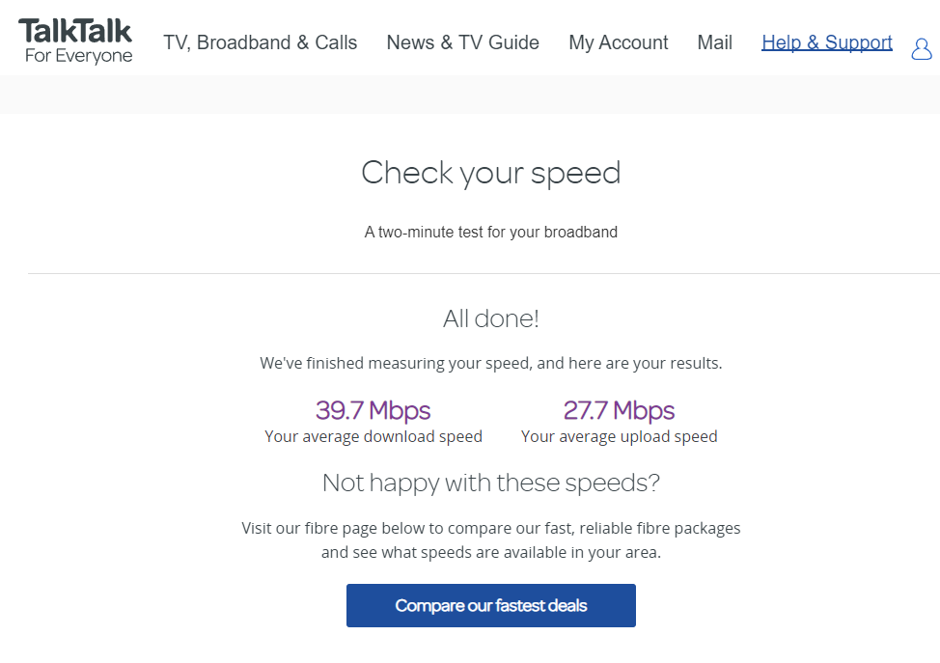This screenshot has width=940, height=663.
Task: Click the 'A two-minute test' subtitle
Action: (490, 232)
